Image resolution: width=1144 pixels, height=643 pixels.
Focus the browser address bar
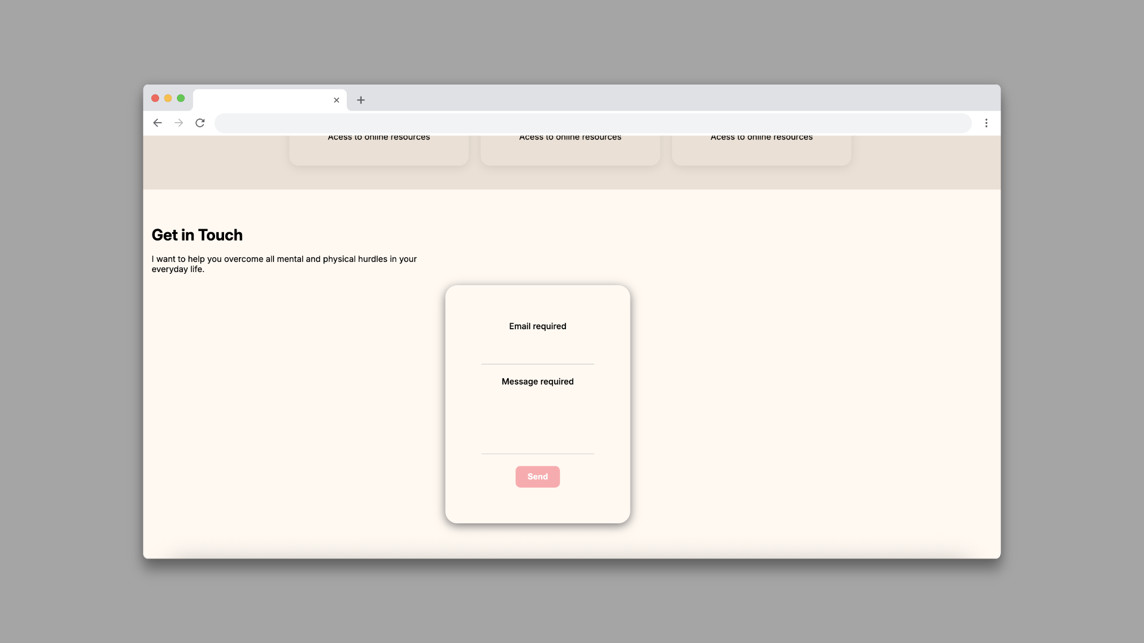tap(592, 123)
